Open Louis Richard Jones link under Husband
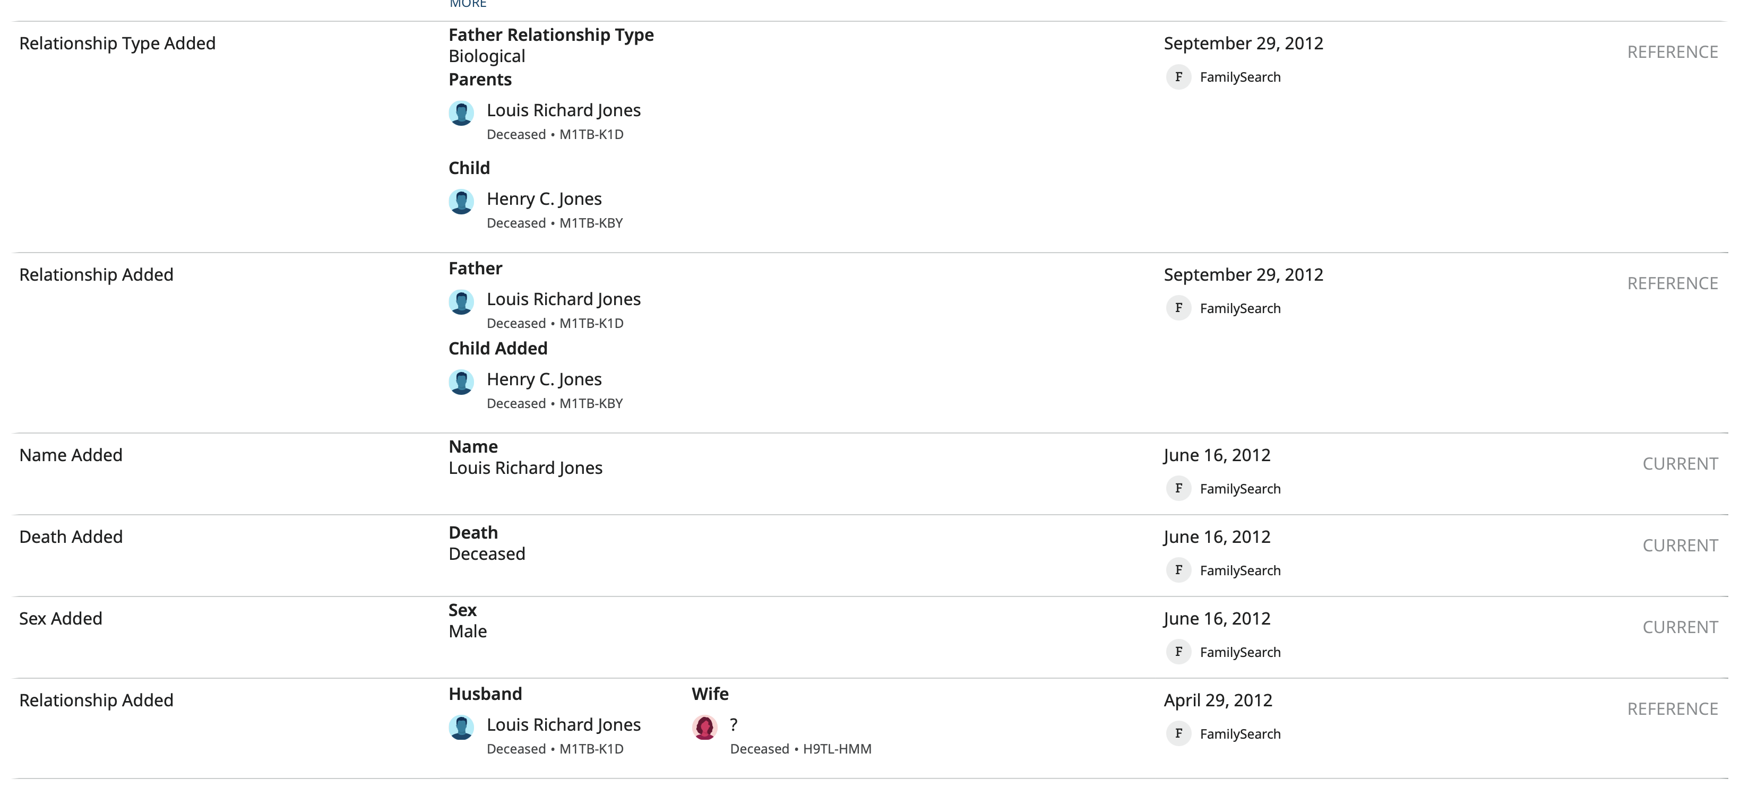Screen dimensions: 1740x796 (563, 724)
